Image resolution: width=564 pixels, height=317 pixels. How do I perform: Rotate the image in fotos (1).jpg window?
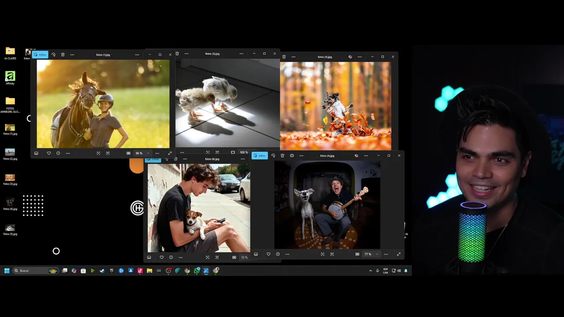click(x=53, y=55)
